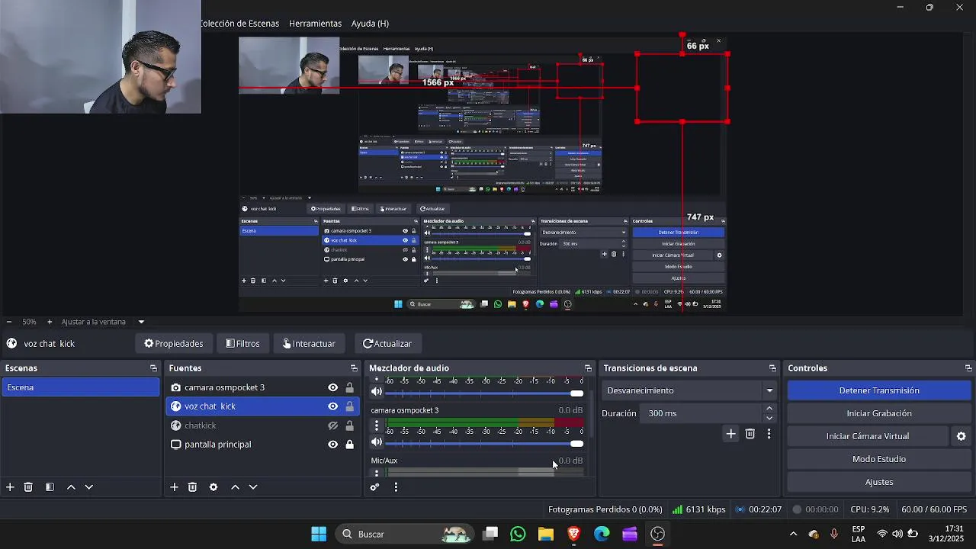Image resolution: width=976 pixels, height=549 pixels.
Task: Remove scene transition with trash icon
Action: coord(750,433)
